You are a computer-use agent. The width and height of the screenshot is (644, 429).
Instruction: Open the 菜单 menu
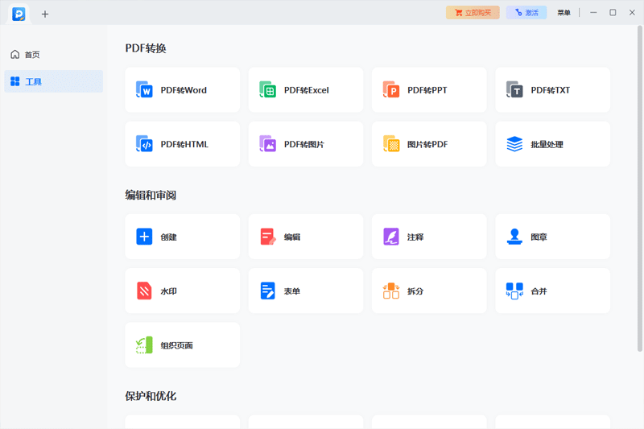point(563,13)
